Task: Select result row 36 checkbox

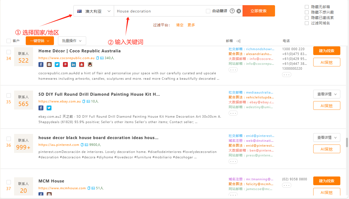Action: click(9, 139)
